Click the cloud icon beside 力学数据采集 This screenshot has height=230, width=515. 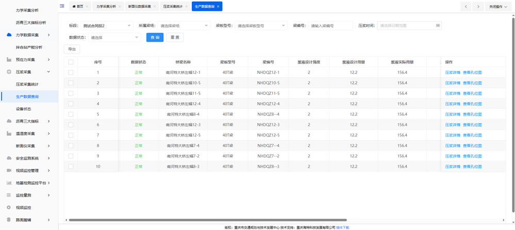[9, 35]
